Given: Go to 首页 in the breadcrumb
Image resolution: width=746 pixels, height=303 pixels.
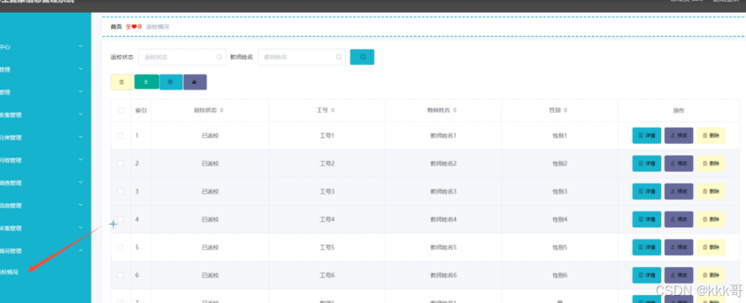Looking at the screenshot, I should (116, 26).
